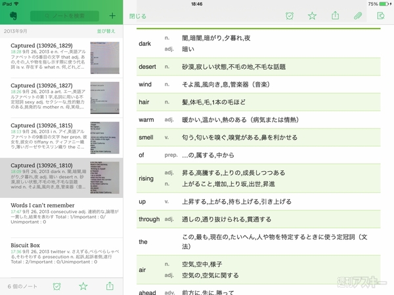
Task: Tap the word 'desert' in the table
Action: pos(147,67)
